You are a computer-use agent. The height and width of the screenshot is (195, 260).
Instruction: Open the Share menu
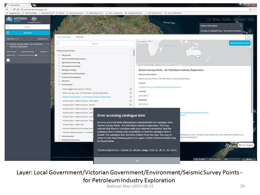coord(226,19)
